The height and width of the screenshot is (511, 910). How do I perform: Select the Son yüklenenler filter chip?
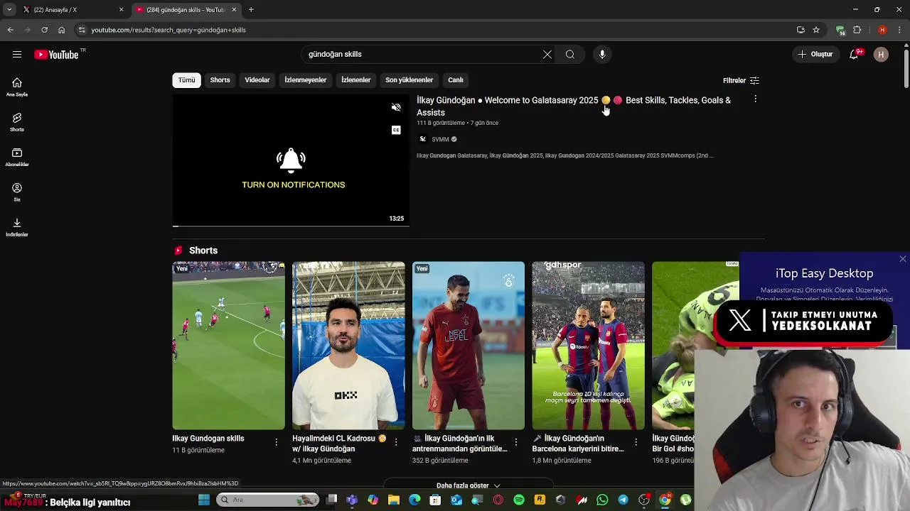click(x=409, y=80)
